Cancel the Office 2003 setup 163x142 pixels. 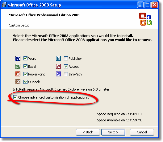click(x=142, y=132)
